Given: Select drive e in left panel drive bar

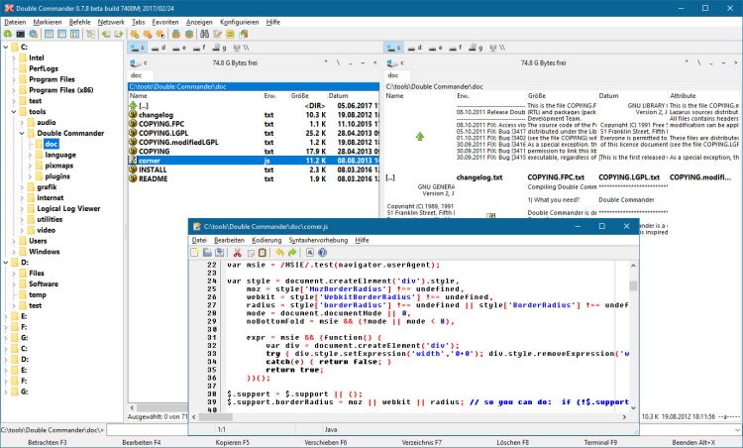Looking at the screenshot, I should point(179,48).
